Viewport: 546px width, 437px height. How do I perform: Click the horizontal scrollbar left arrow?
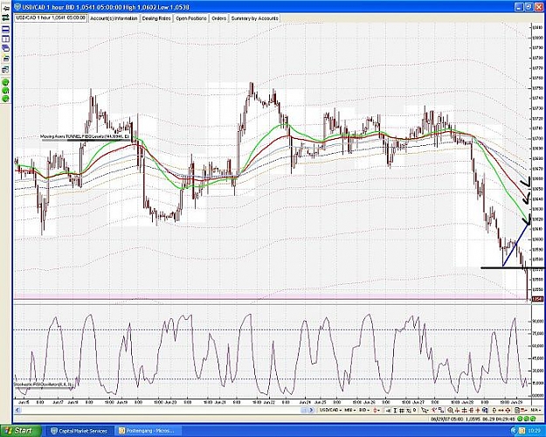[x=17, y=411]
